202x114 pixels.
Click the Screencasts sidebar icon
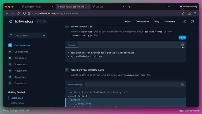pos(10,64)
